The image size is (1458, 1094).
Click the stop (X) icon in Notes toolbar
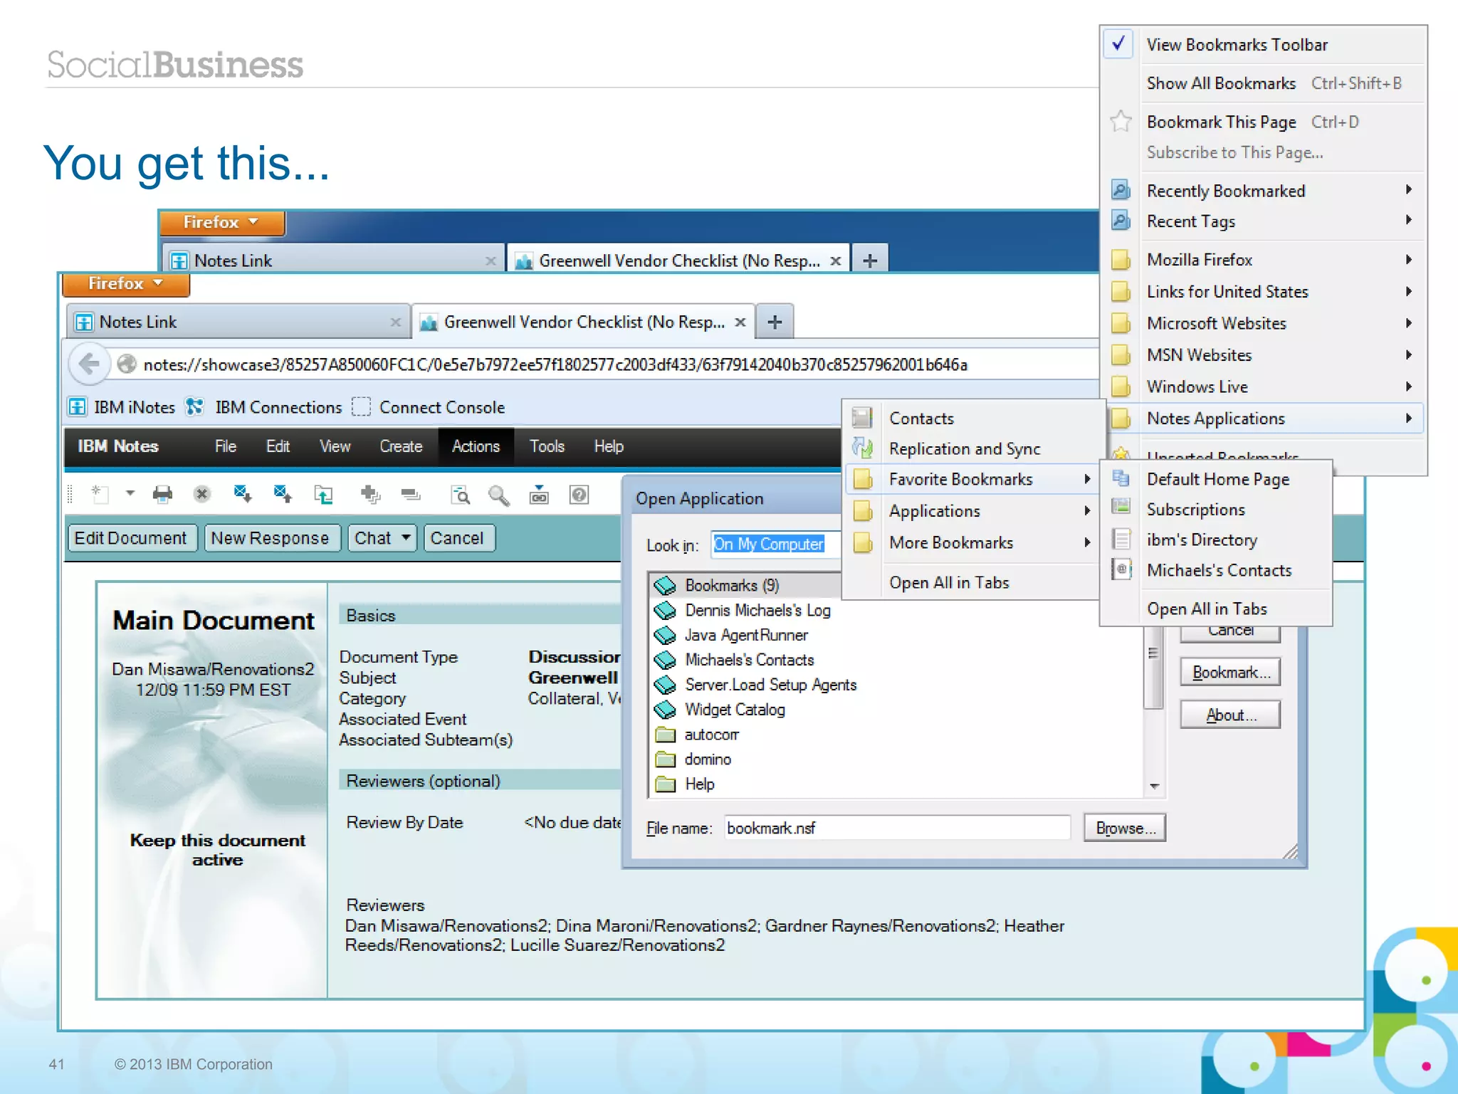click(202, 494)
